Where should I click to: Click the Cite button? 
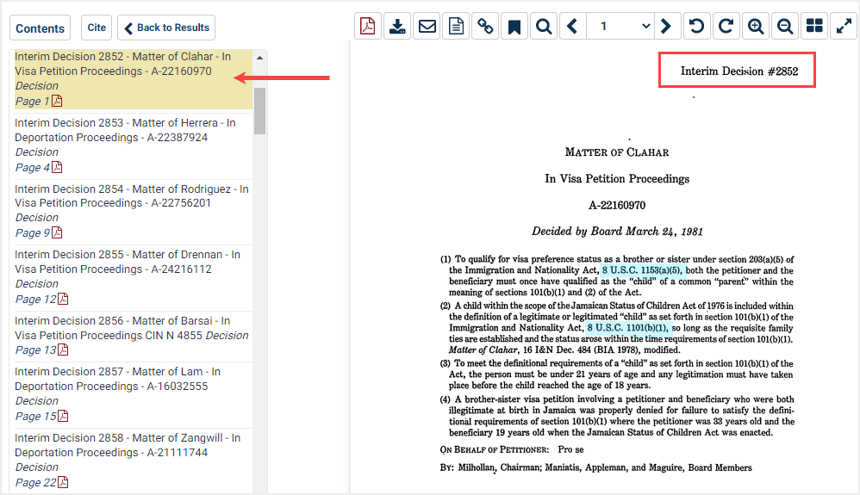coord(97,28)
